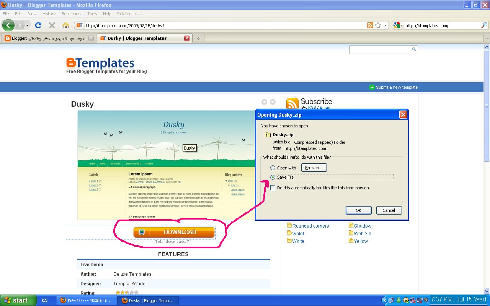Open the search engine selector dropdown
This screenshot has height=306, width=490.
(x=397, y=25)
